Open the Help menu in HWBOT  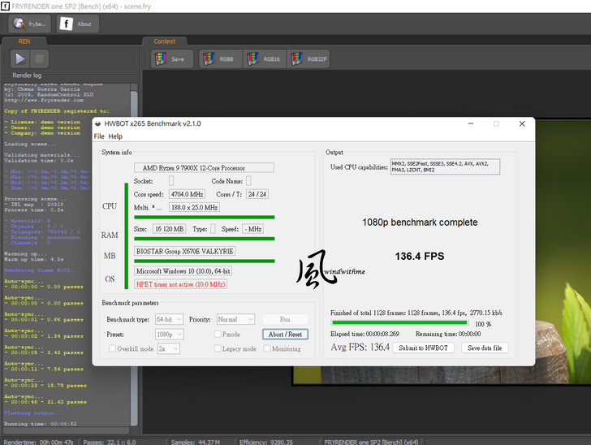pos(115,136)
